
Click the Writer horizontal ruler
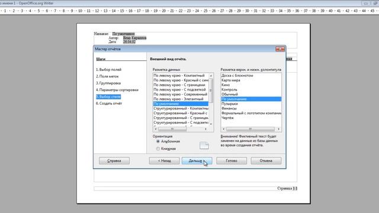click(x=189, y=11)
